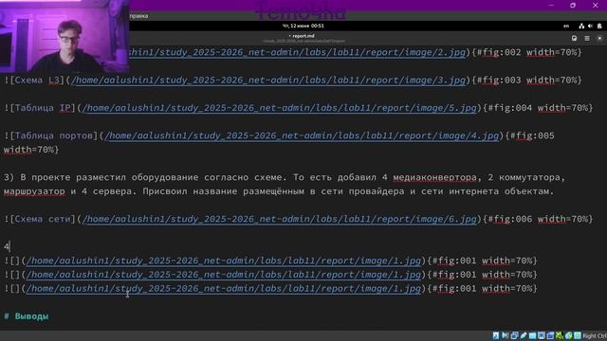The image size is (607, 341).
Task: Open the volume speaker icon in top panel
Action: tap(590, 26)
